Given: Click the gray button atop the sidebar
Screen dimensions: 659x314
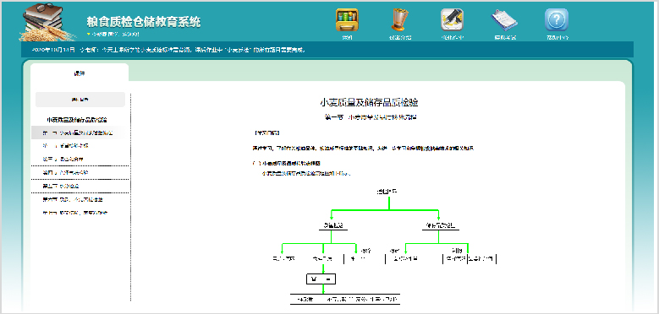Looking at the screenshot, I should (80, 100).
